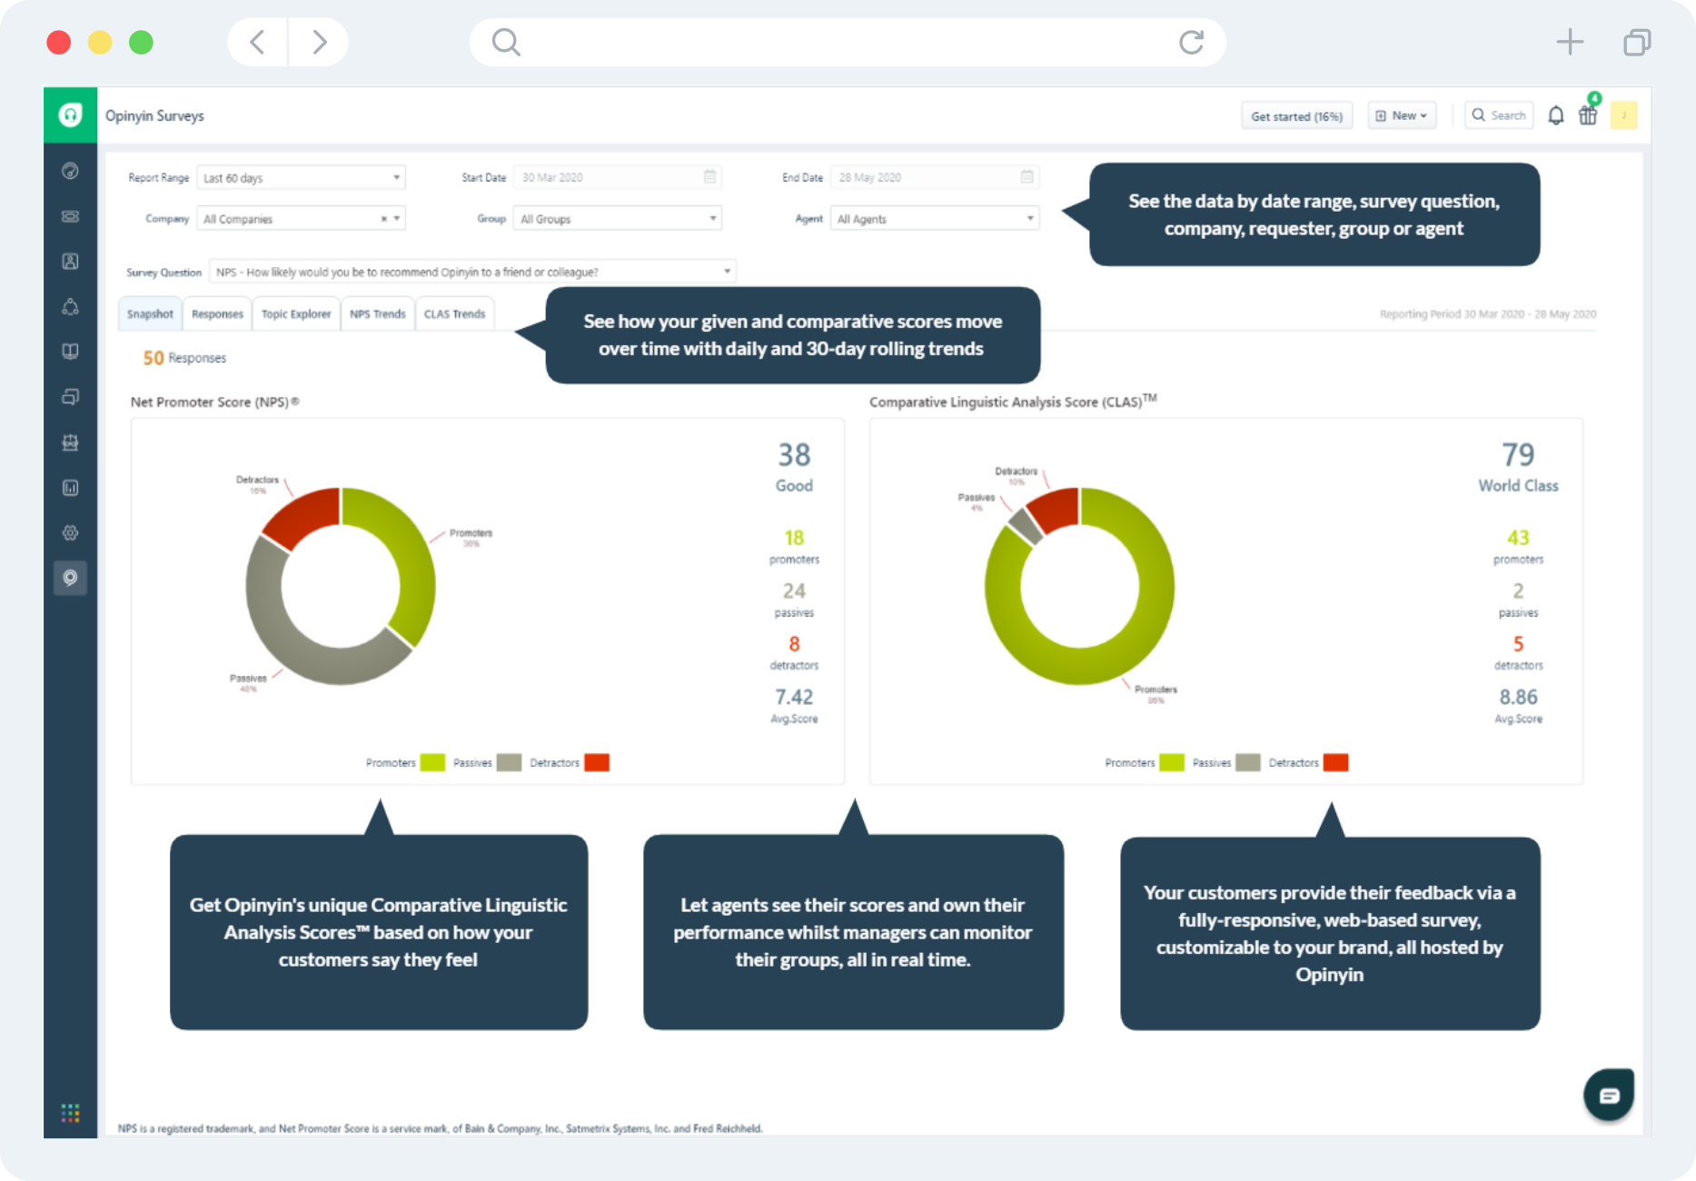Viewport: 1696px width, 1181px height.
Task: Expand the Company dropdown
Action: click(301, 219)
